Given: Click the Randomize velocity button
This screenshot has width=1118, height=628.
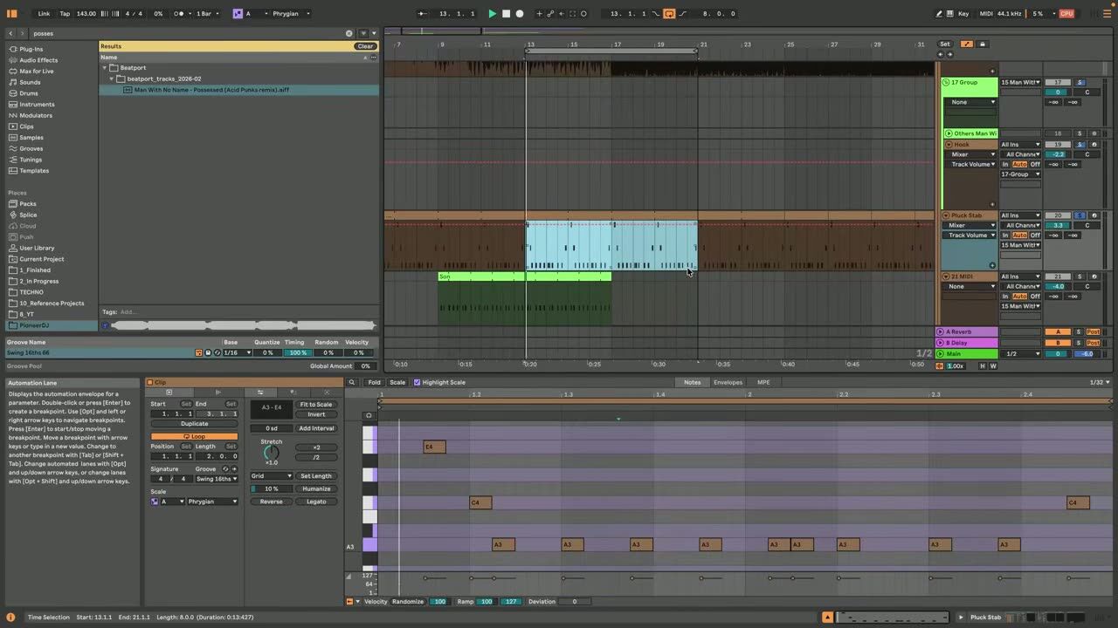Looking at the screenshot, I should pos(407,602).
